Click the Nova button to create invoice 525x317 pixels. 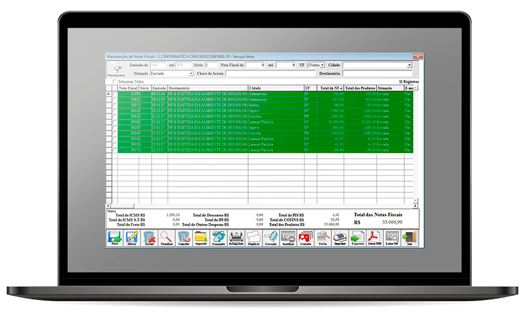tap(114, 238)
